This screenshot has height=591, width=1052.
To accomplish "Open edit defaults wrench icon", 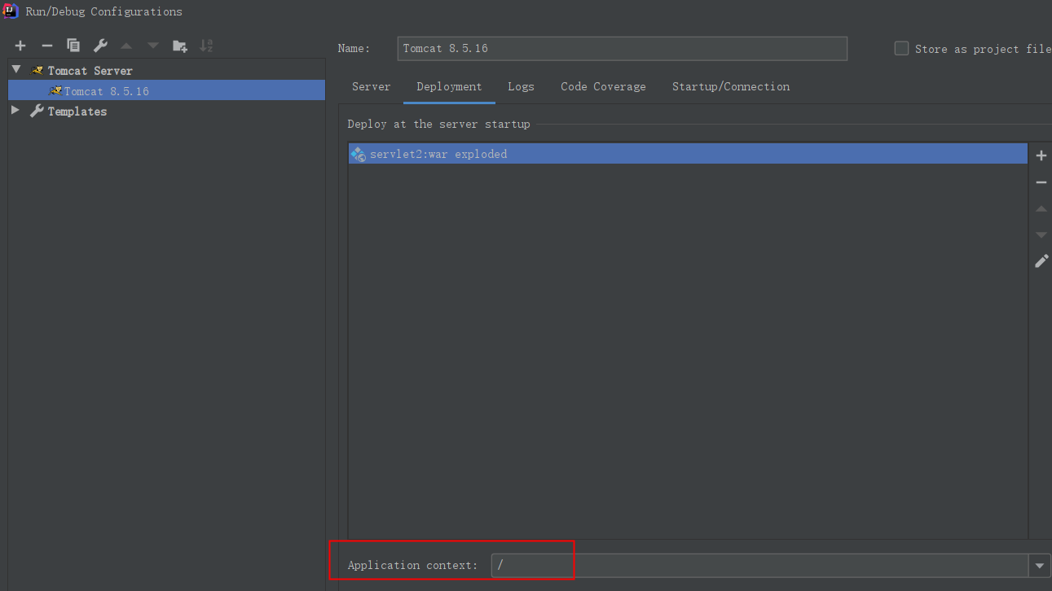I will tap(99, 46).
